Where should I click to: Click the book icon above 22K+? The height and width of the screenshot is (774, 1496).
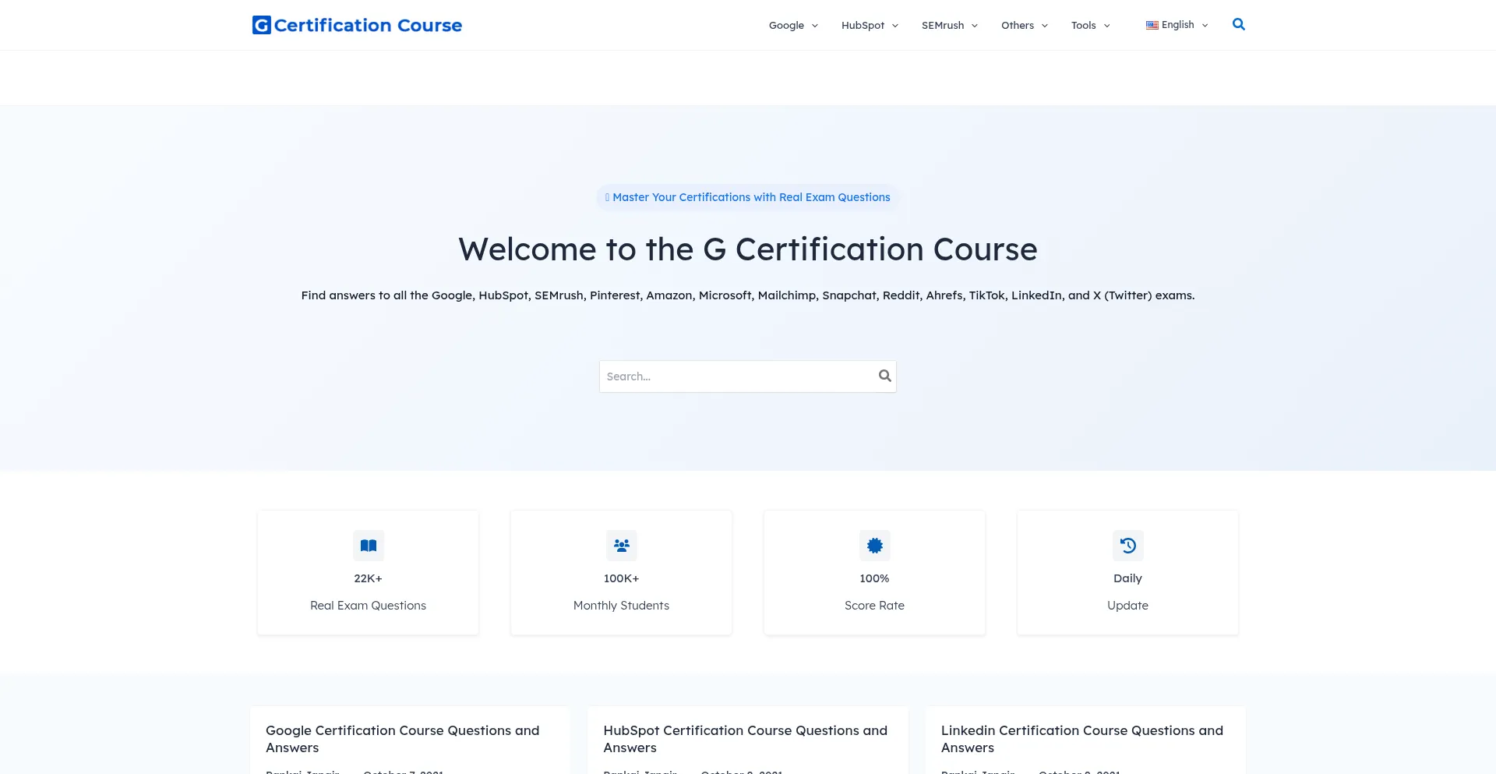368,546
